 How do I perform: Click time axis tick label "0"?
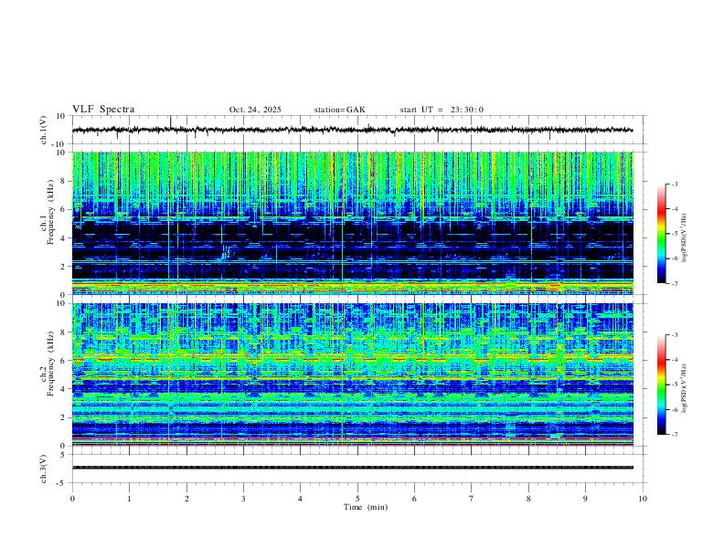click(72, 499)
